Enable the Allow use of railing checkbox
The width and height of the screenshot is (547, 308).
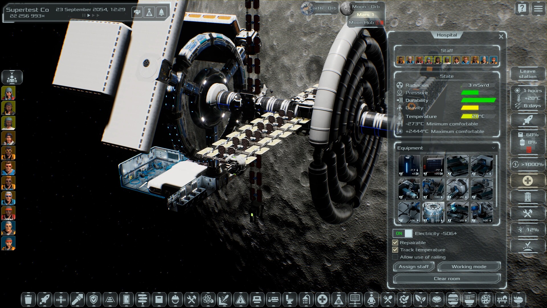(395, 257)
